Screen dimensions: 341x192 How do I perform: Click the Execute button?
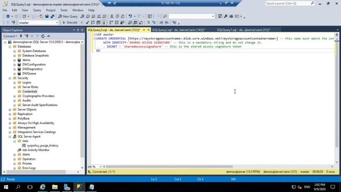tap(70, 22)
